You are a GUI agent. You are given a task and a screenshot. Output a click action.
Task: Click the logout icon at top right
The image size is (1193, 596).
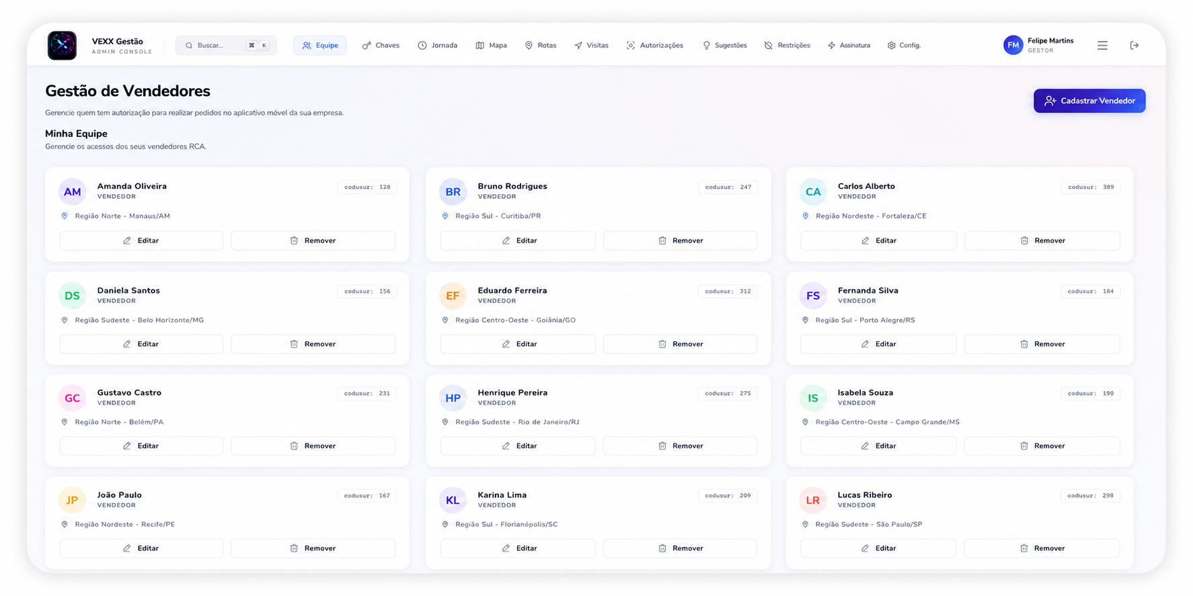click(x=1134, y=46)
